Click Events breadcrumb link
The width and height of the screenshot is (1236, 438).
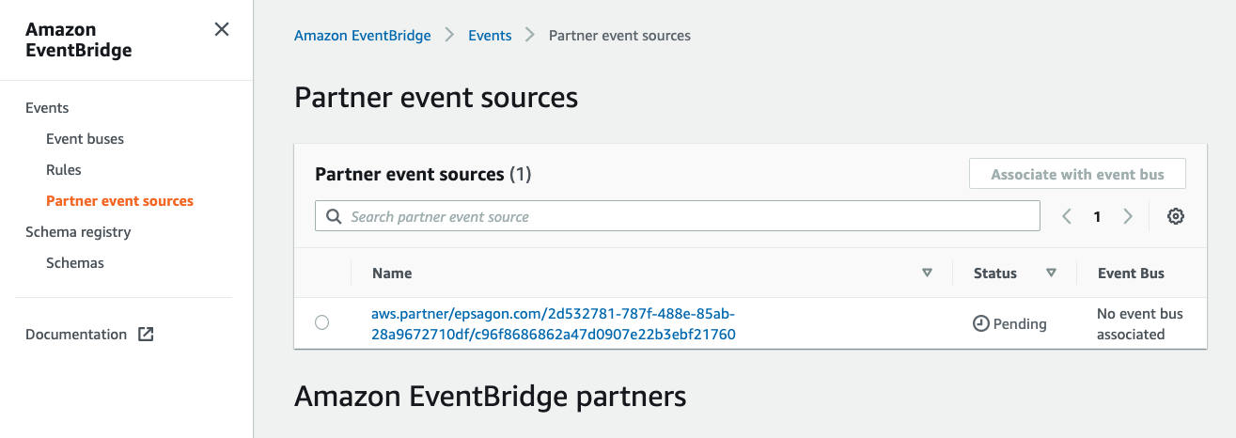(490, 36)
